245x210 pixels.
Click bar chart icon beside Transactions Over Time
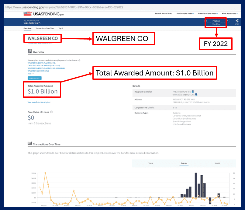[30, 143]
